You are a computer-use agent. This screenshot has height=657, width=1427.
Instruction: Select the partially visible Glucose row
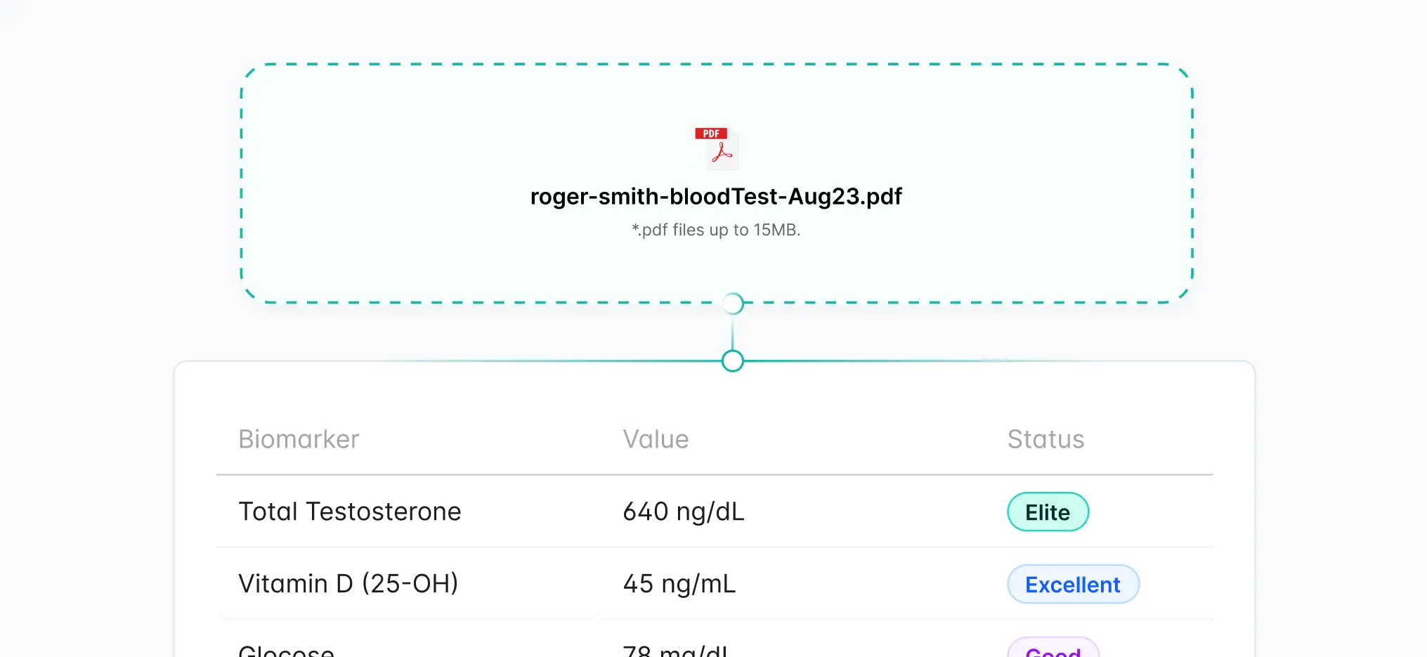tap(287, 650)
